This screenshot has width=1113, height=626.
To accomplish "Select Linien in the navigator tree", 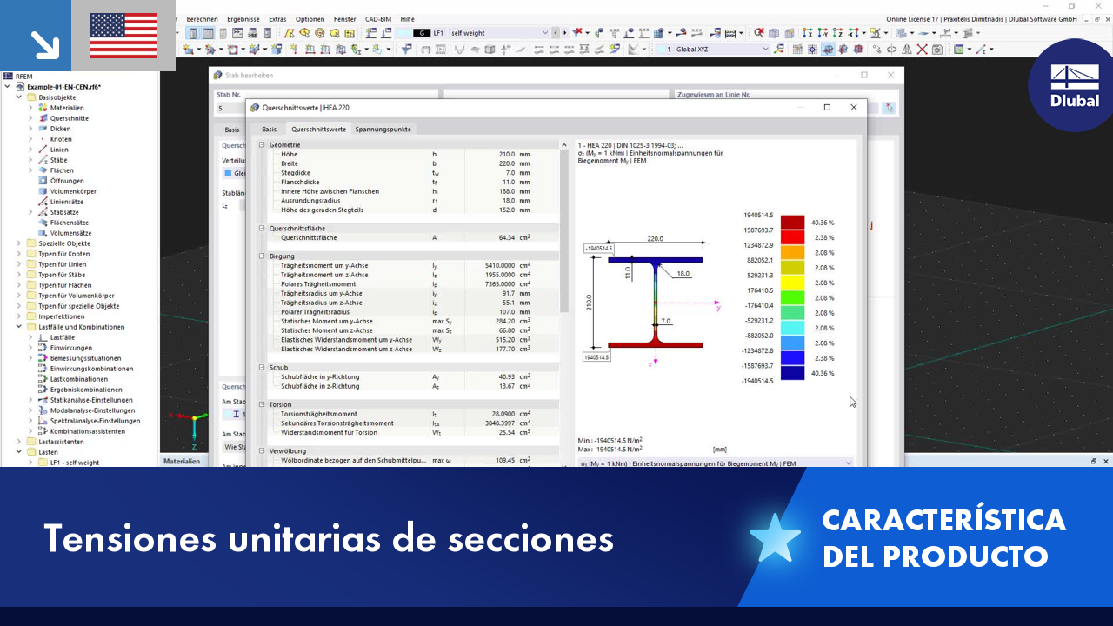I will click(60, 150).
